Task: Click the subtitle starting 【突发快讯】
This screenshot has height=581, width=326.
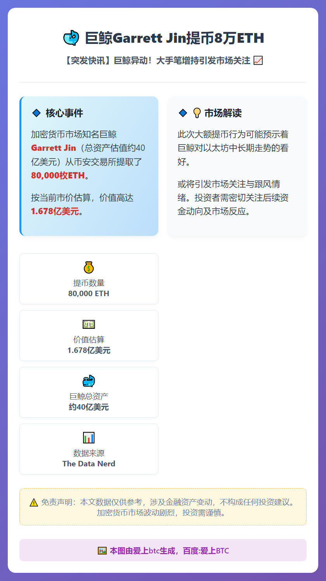Action: 156,61
